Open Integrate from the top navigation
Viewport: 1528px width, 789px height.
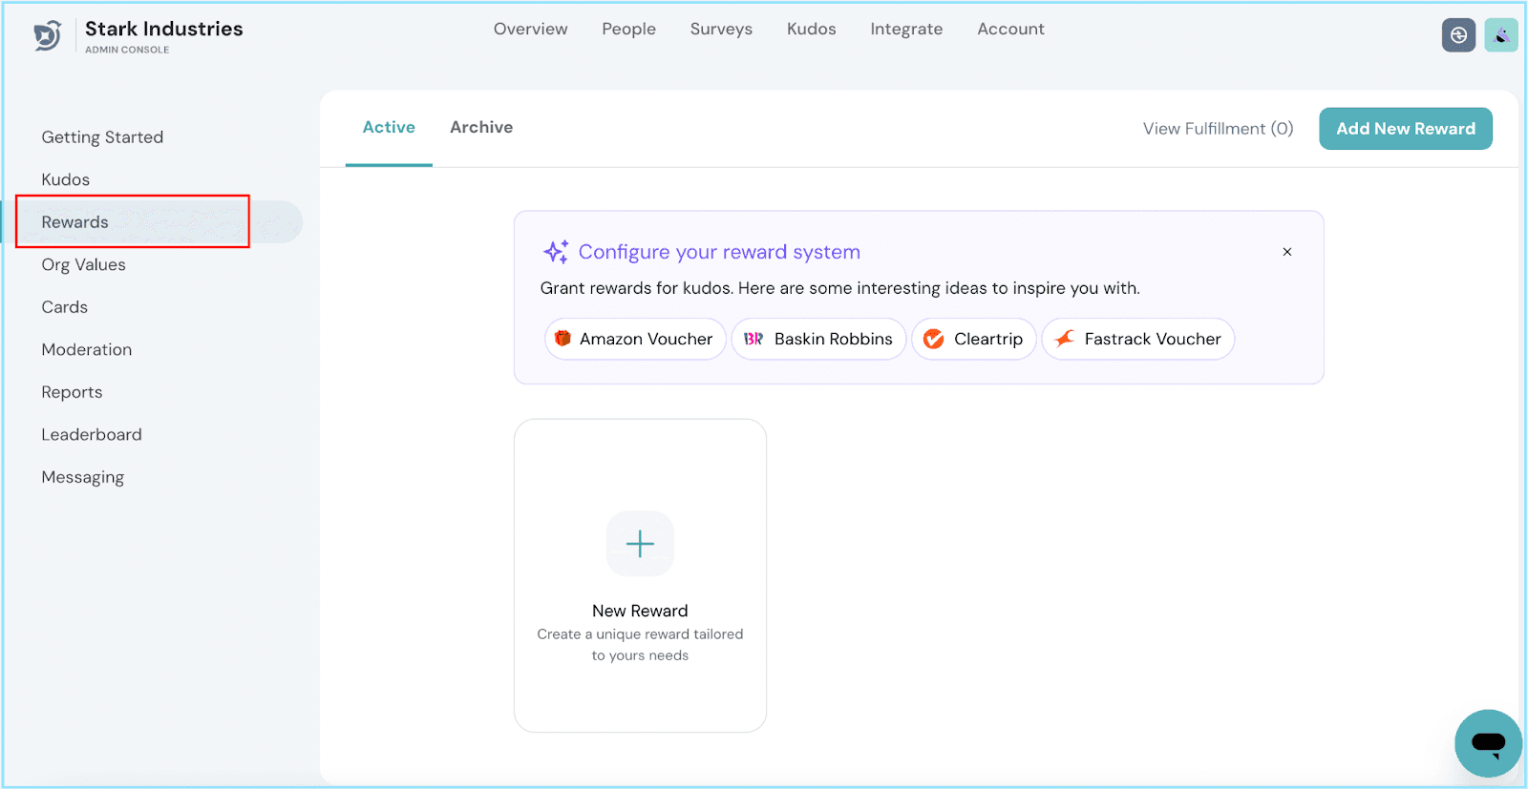tap(906, 30)
